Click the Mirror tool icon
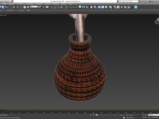 coord(84,7)
